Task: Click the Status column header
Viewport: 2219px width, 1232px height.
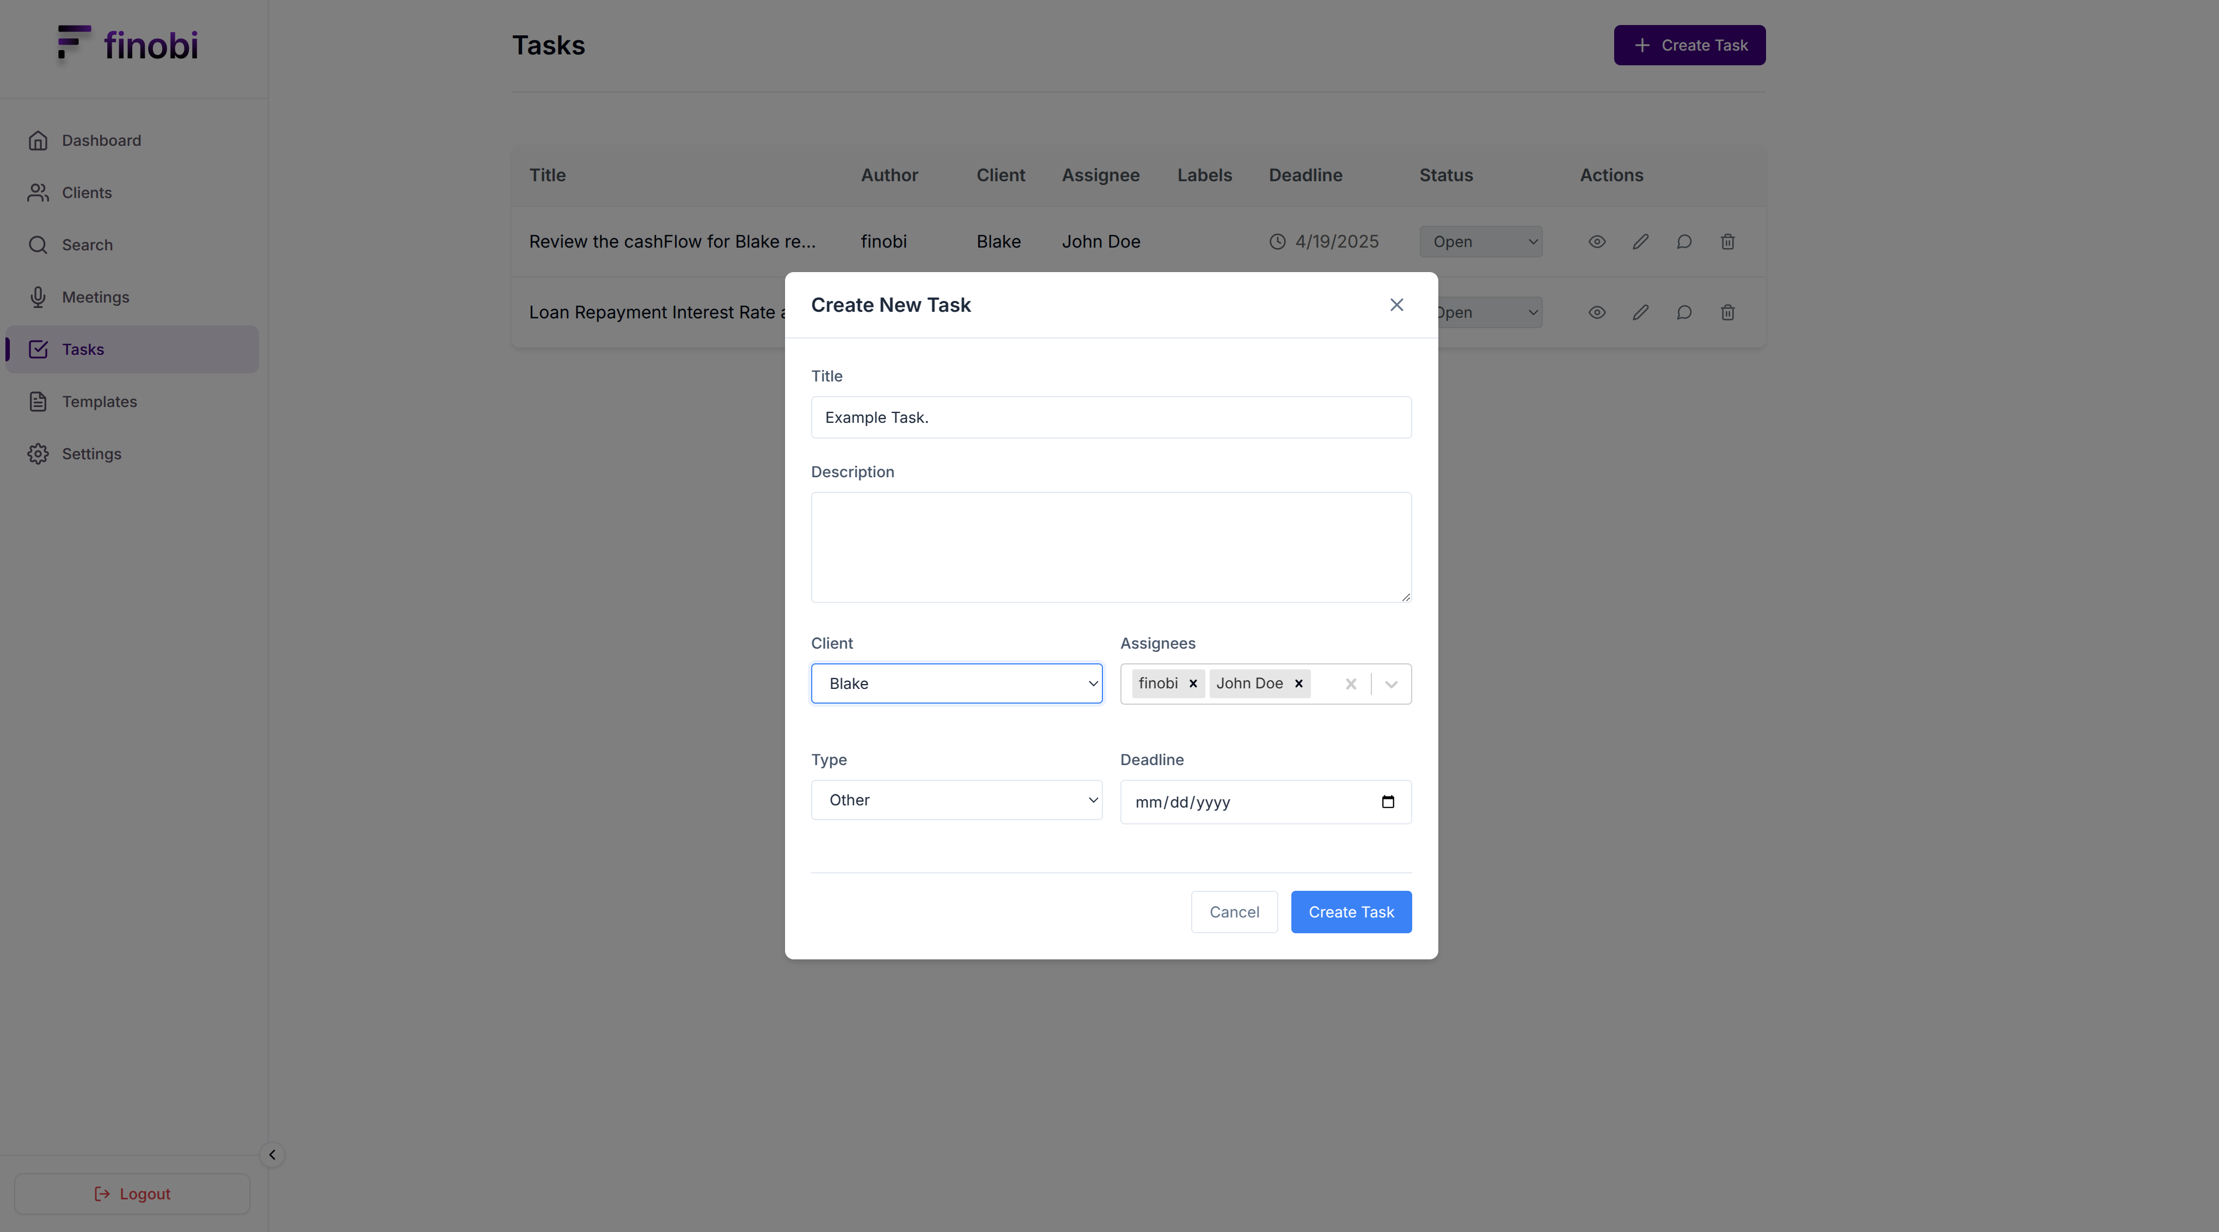Action: pyautogui.click(x=1445, y=175)
